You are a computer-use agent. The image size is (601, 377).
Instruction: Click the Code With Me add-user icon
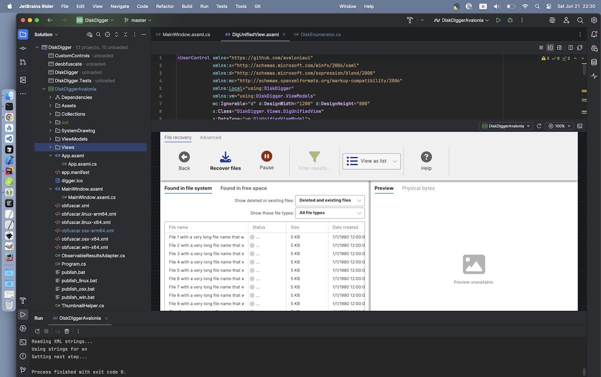566,20
